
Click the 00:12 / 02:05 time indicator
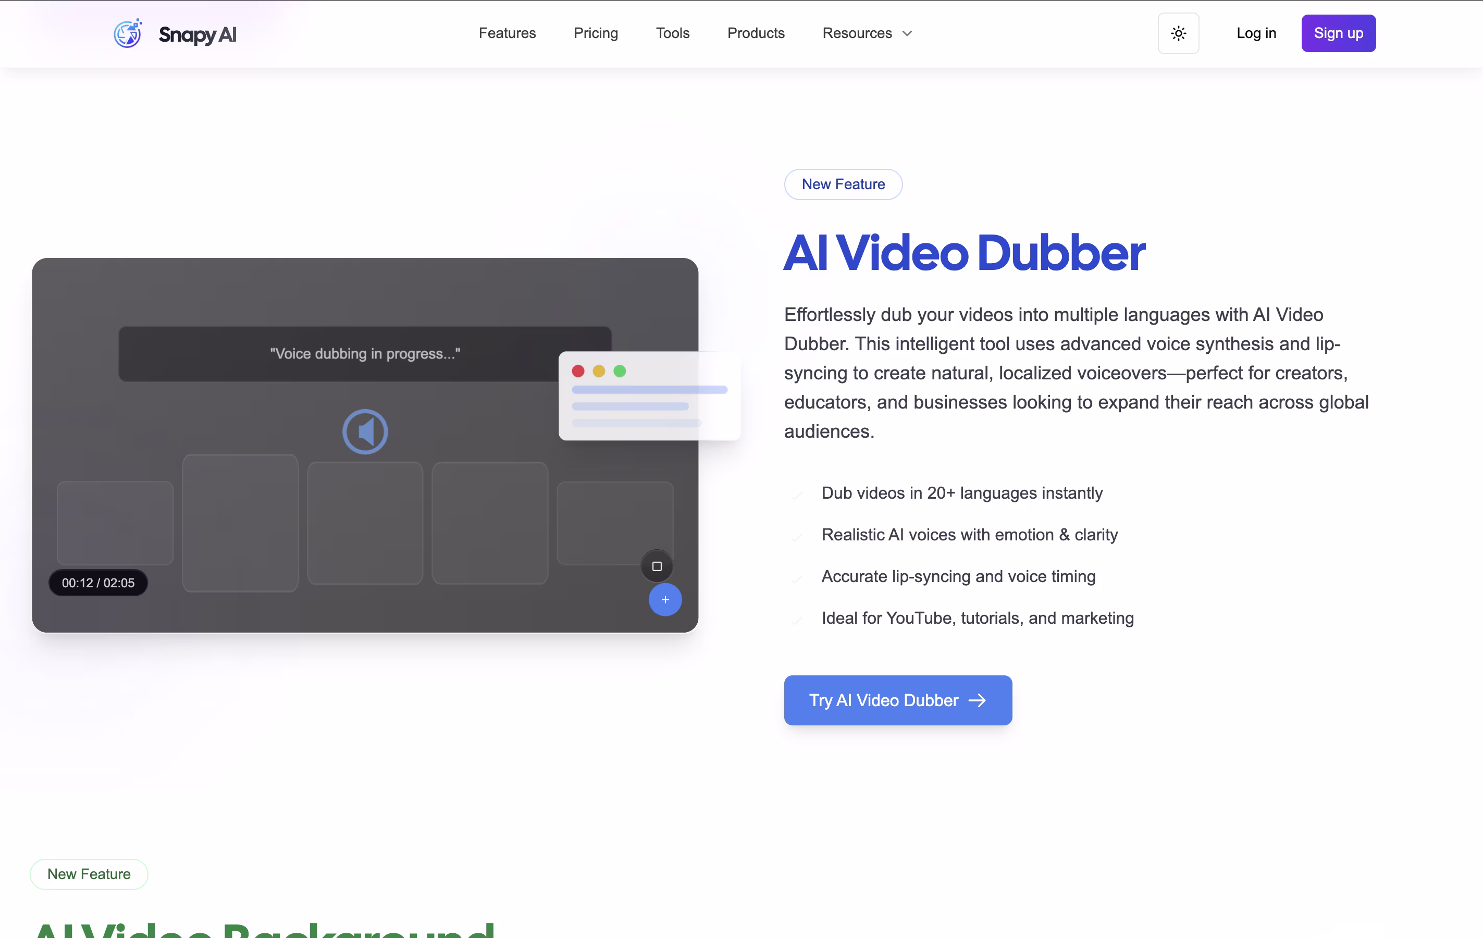click(98, 583)
